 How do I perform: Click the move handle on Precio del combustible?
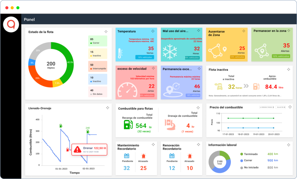(289, 106)
